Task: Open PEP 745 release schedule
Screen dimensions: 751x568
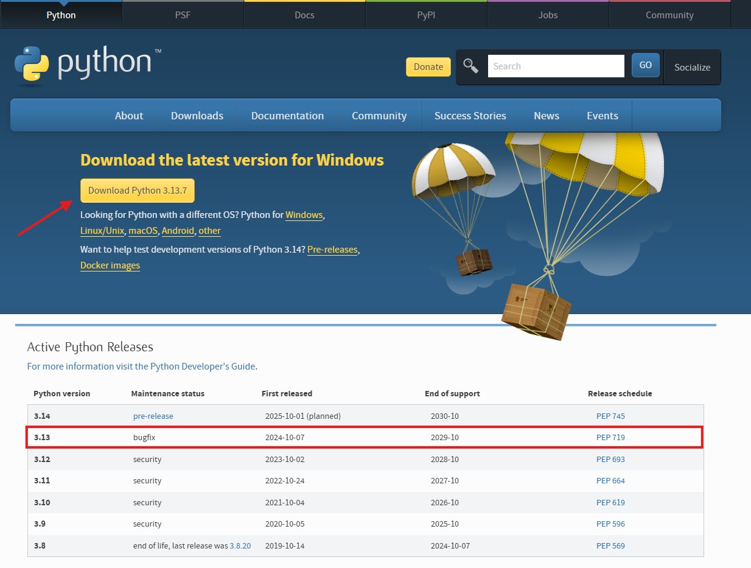Action: click(610, 416)
